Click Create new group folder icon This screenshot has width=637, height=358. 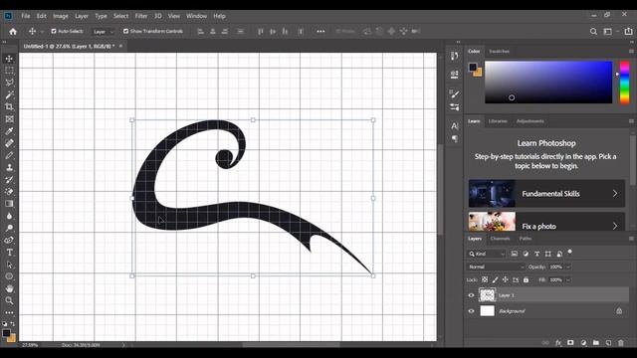pos(595,343)
